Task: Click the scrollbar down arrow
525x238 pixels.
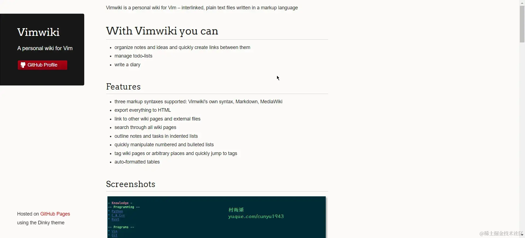Action: [522, 235]
